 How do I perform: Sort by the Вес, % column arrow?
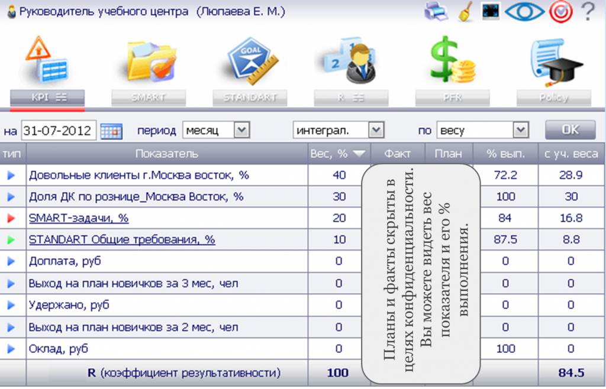pos(359,154)
